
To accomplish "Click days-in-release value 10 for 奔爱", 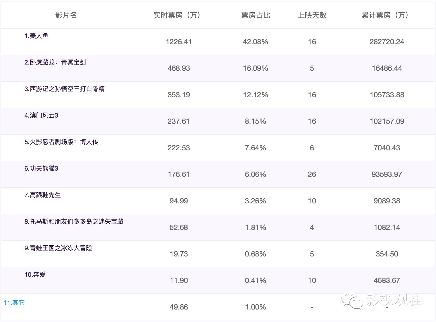I will (312, 281).
